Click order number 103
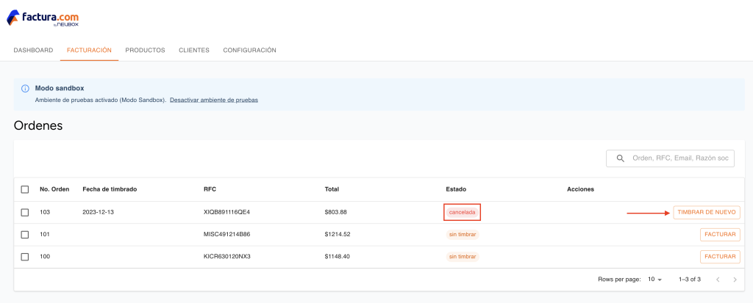This screenshot has height=303, width=753. click(x=45, y=212)
